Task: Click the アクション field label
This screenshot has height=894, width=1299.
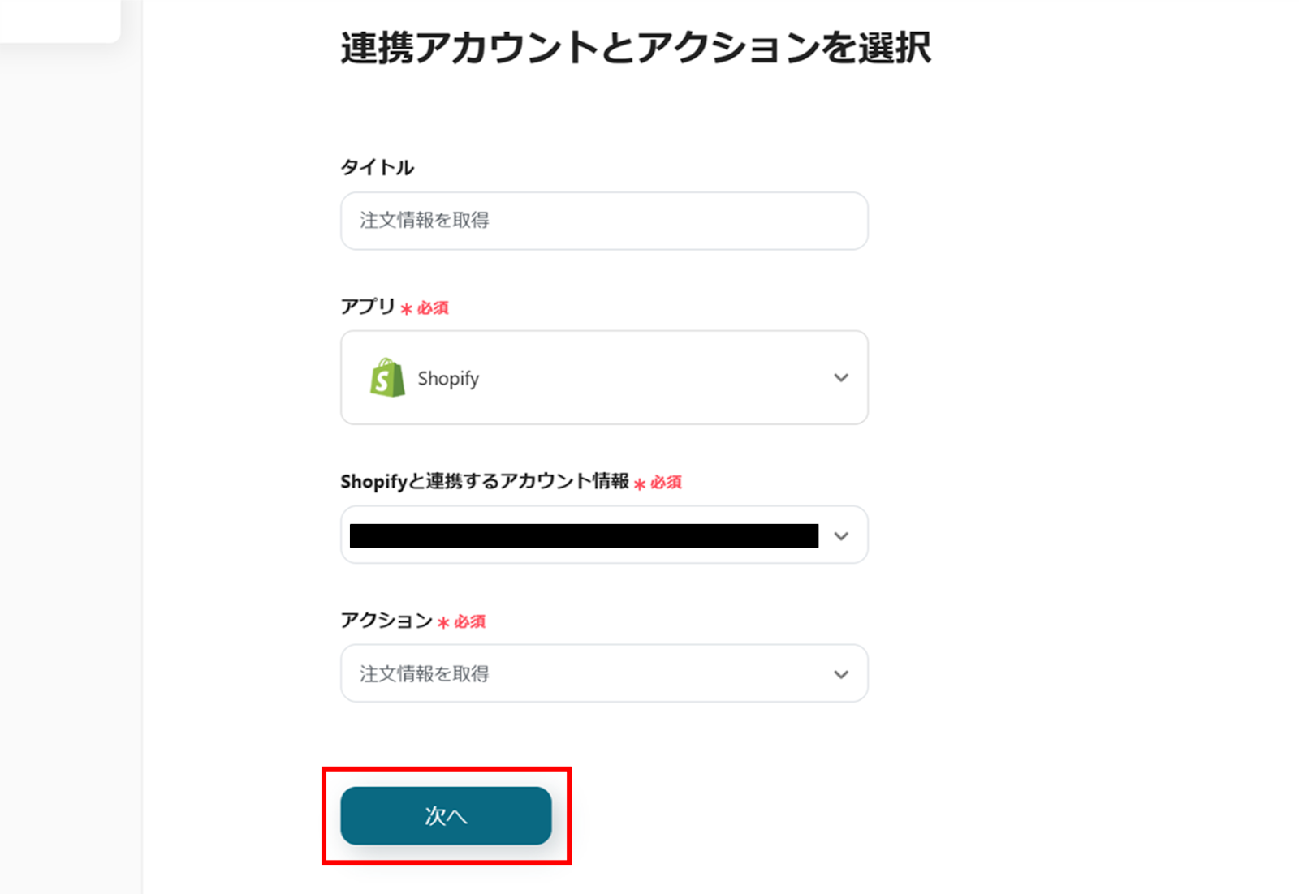Action: [386, 621]
